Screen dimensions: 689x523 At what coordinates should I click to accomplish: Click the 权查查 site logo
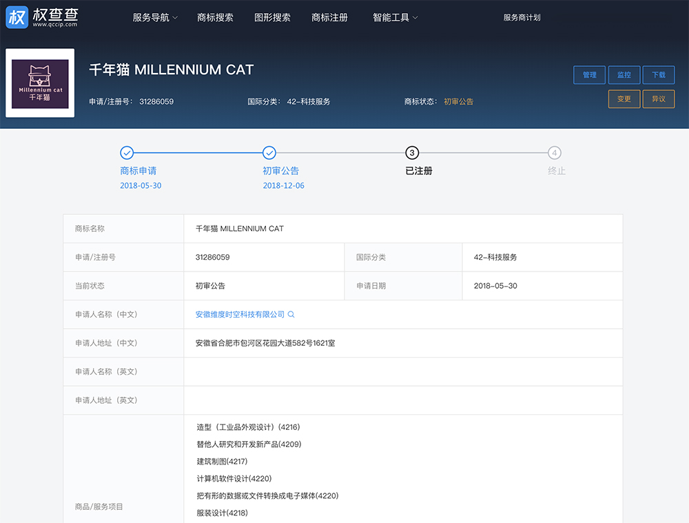point(42,17)
